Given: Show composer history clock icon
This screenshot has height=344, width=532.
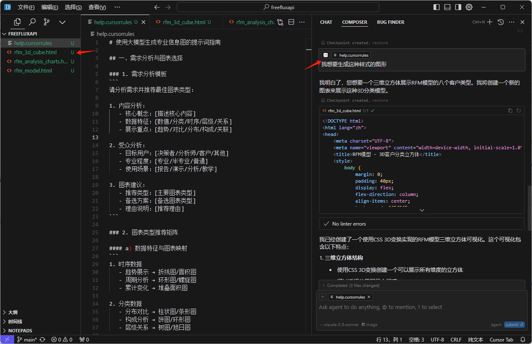Looking at the screenshot, I should (501, 22).
